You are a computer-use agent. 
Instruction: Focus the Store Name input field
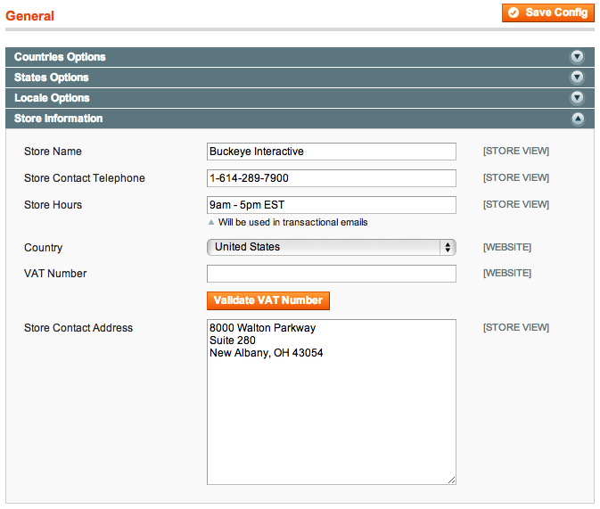click(332, 152)
